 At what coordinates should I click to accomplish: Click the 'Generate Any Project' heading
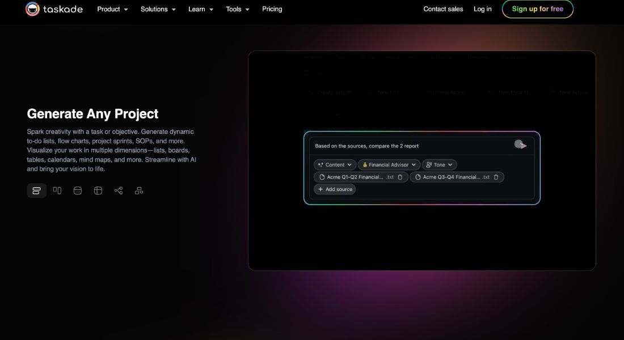click(x=92, y=114)
